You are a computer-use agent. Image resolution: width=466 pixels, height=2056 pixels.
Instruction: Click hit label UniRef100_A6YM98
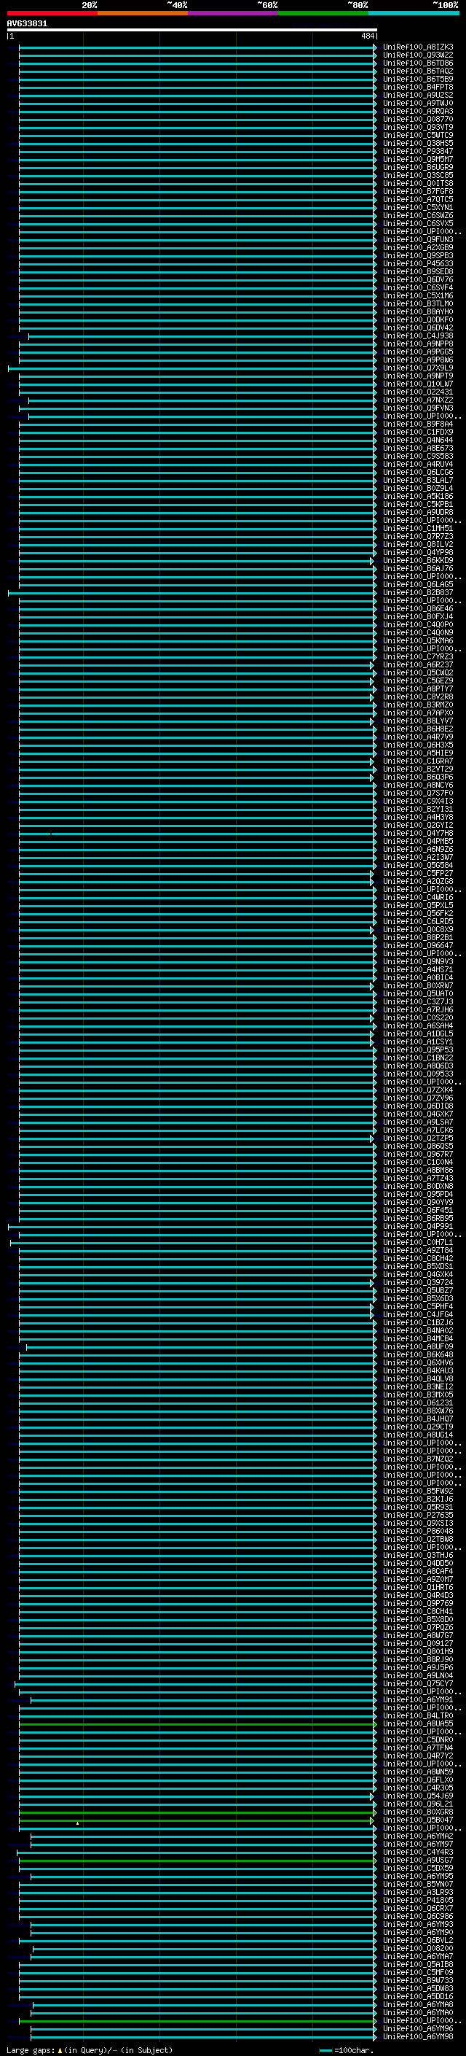(418, 2038)
